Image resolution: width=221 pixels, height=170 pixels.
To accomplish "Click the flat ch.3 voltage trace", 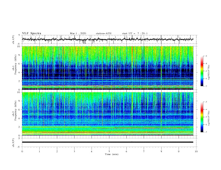I will pos(107,142).
